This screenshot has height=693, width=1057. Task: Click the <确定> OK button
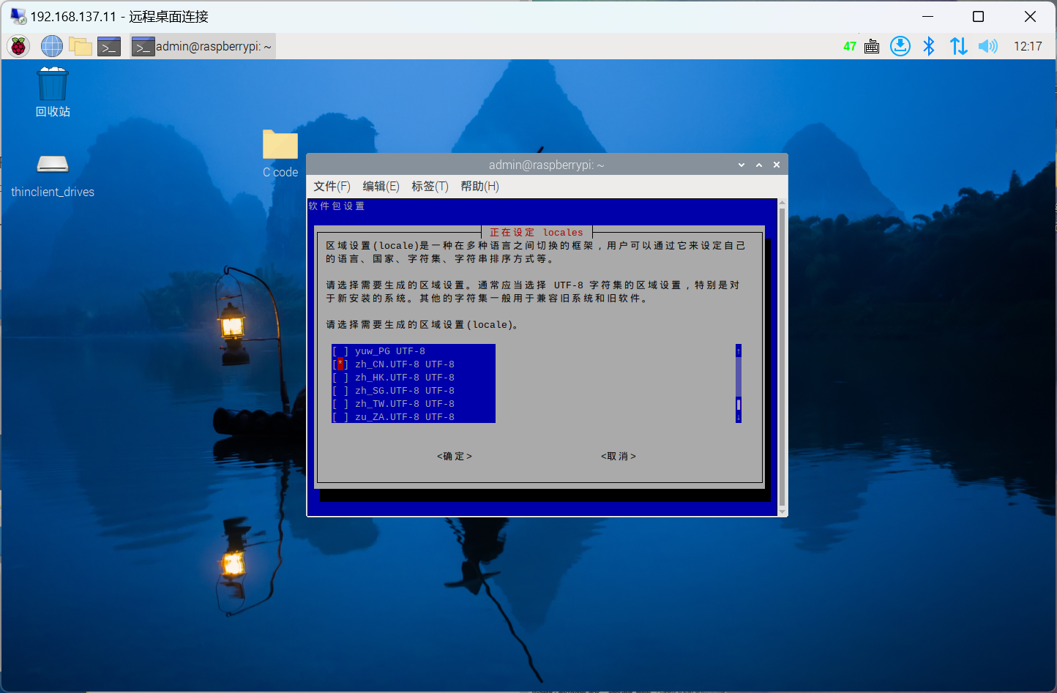pos(455,457)
